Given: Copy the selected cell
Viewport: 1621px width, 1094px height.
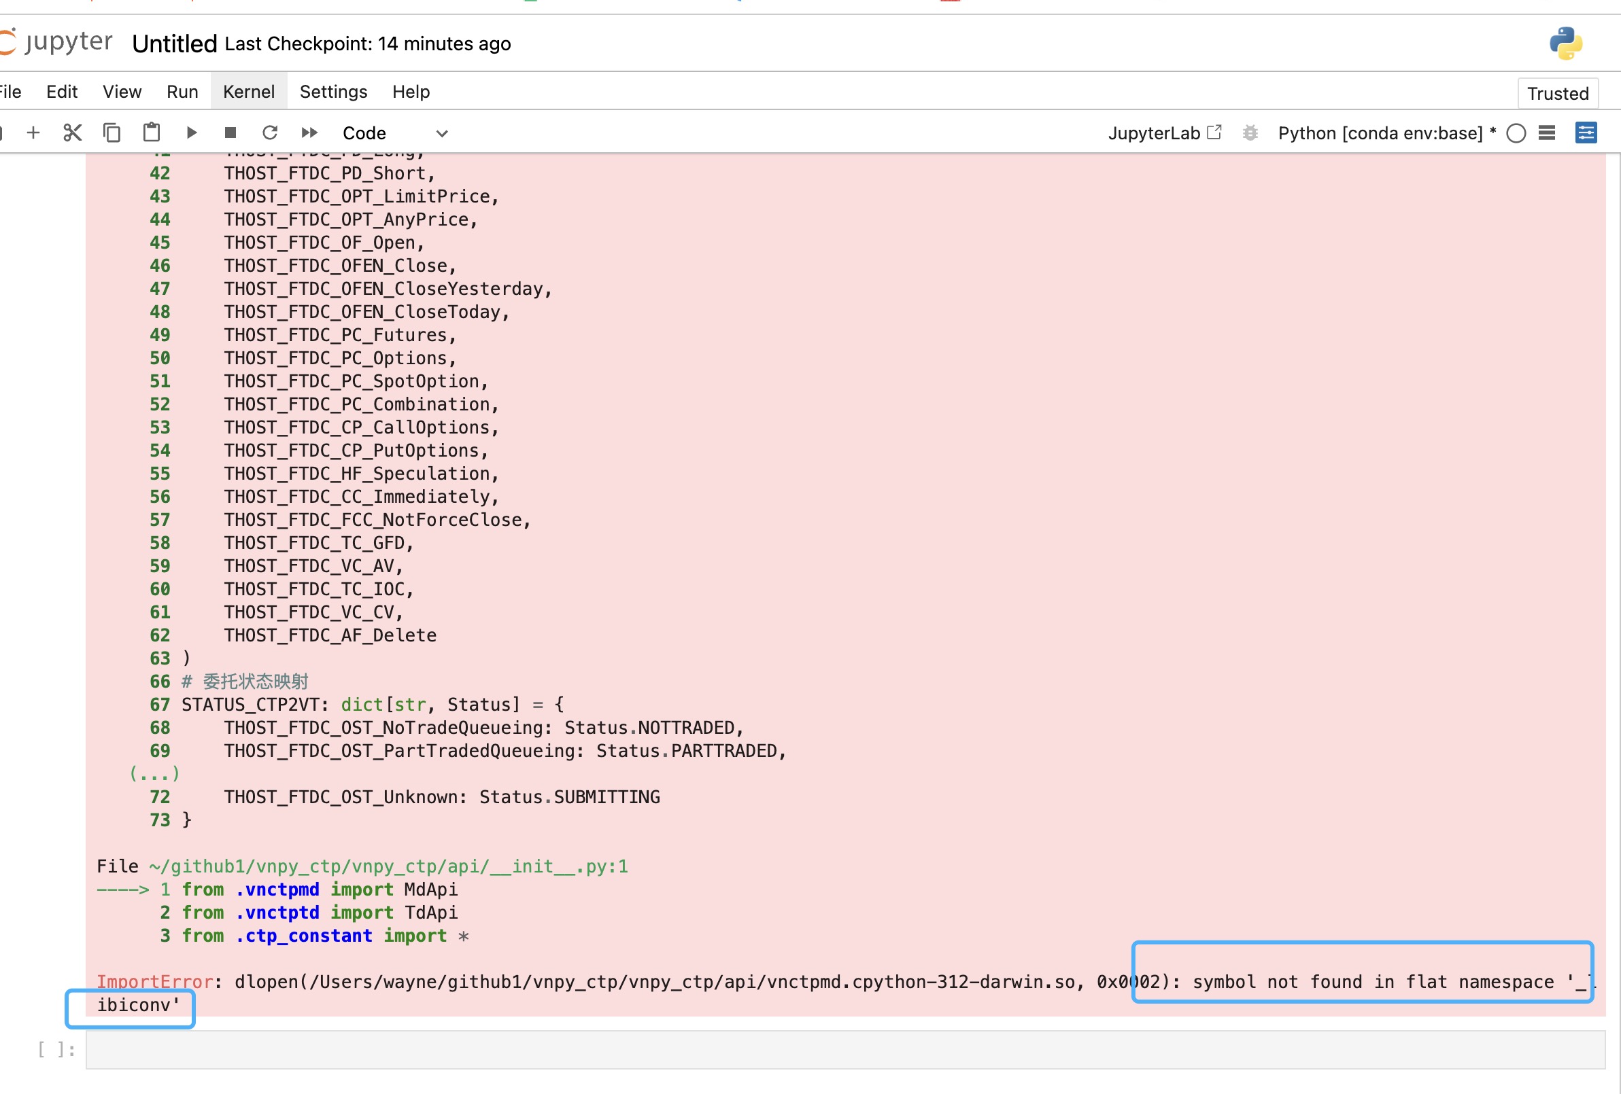Looking at the screenshot, I should point(112,133).
